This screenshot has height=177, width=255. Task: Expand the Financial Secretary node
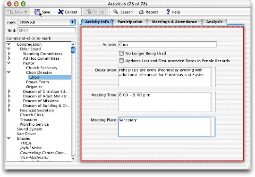click(x=9, y=110)
